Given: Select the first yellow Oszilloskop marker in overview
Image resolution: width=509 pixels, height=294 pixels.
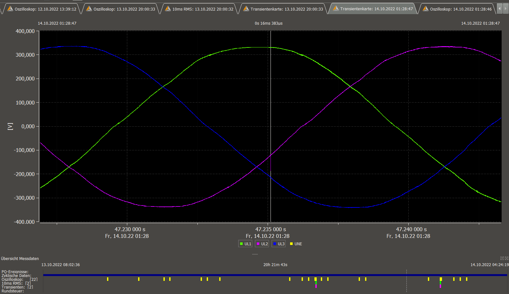Looking at the screenshot, I should coord(108,279).
